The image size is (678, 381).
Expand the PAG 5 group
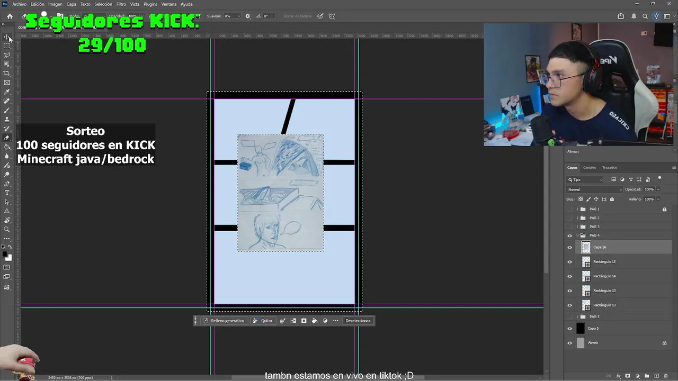coord(577,316)
